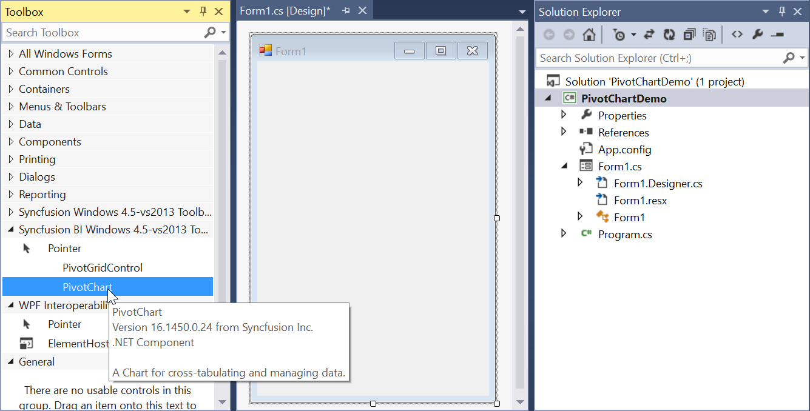Select PivotGridControl toolbox item

click(x=108, y=268)
